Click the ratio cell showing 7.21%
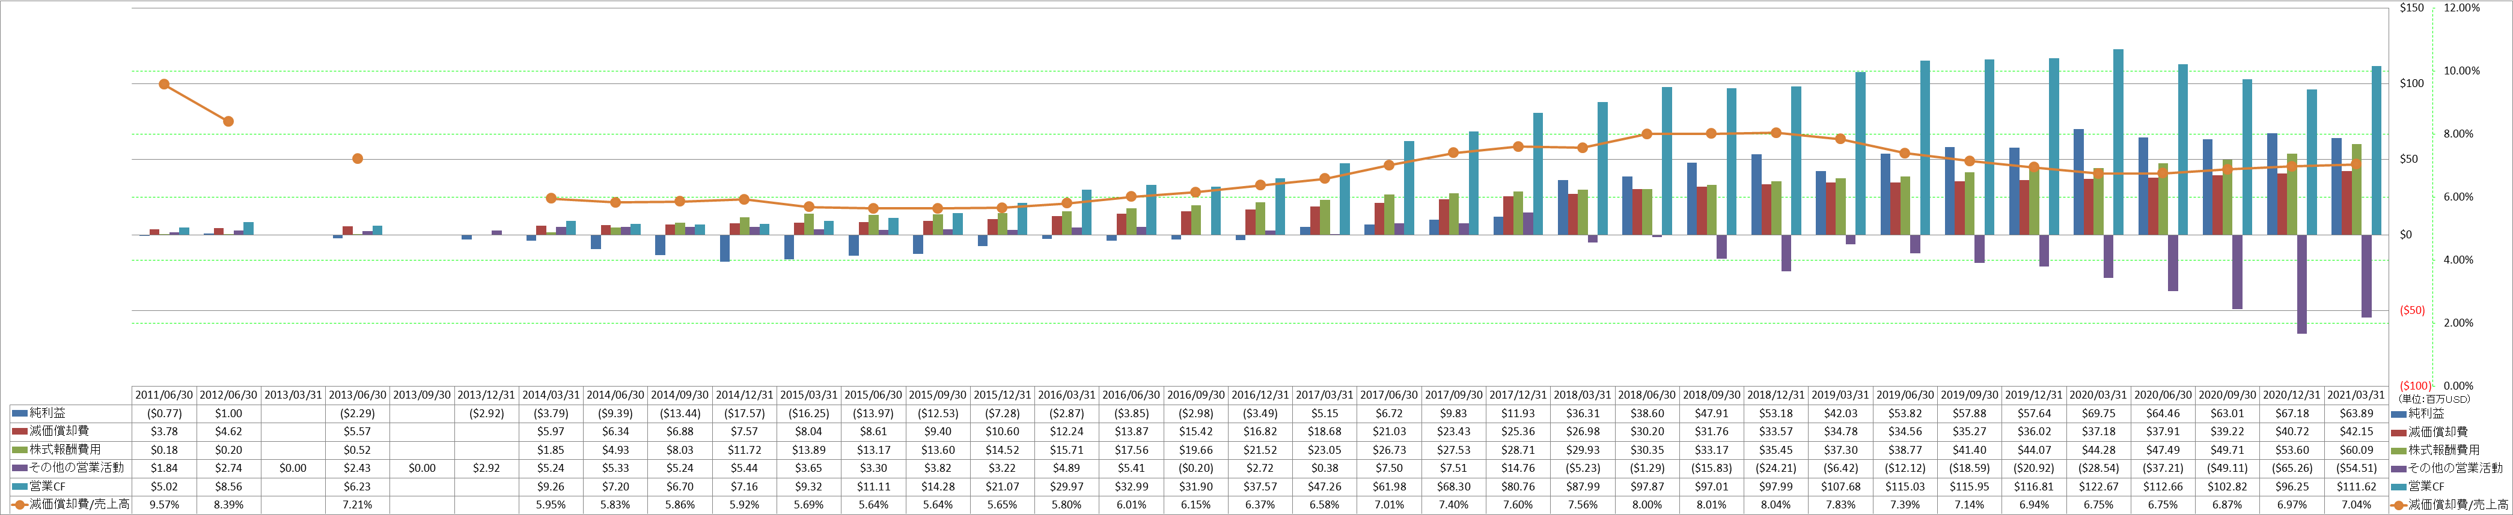This screenshot has width=2513, height=515. point(357,504)
